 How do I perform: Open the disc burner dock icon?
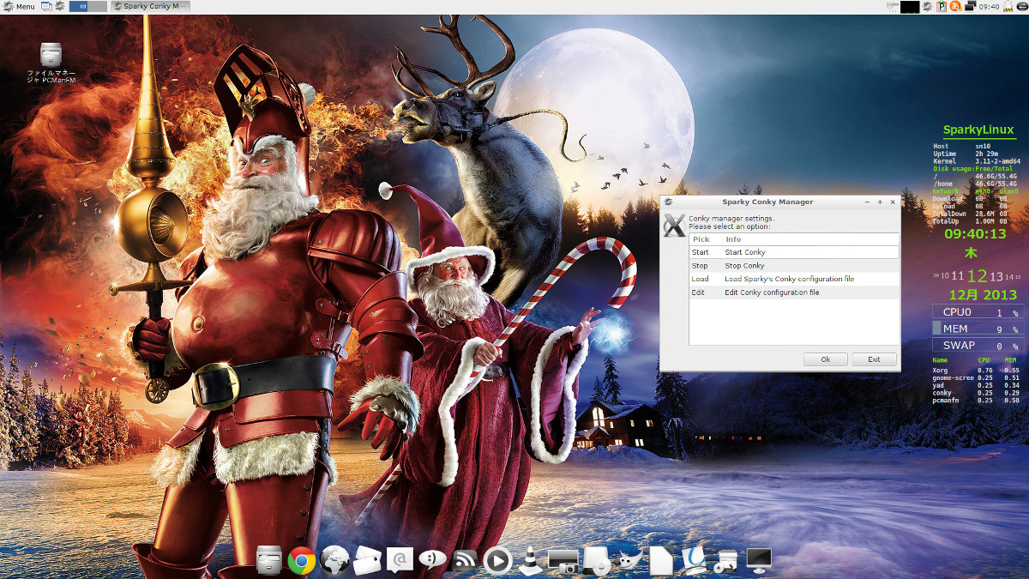[x=596, y=561]
